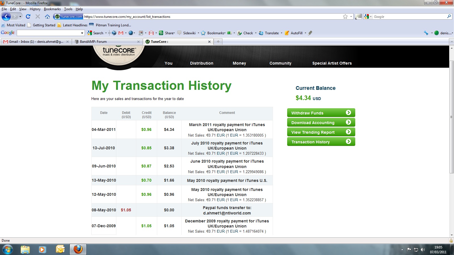
Task: Click the Download Accounting button
Action: [x=321, y=122]
